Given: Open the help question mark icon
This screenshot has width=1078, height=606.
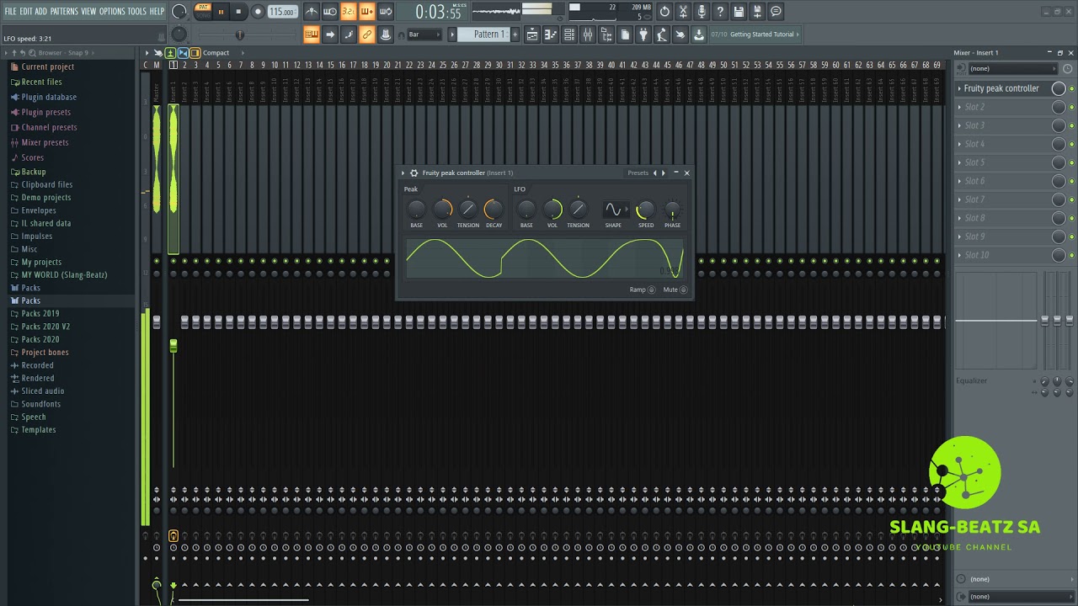Looking at the screenshot, I should coord(720,12).
